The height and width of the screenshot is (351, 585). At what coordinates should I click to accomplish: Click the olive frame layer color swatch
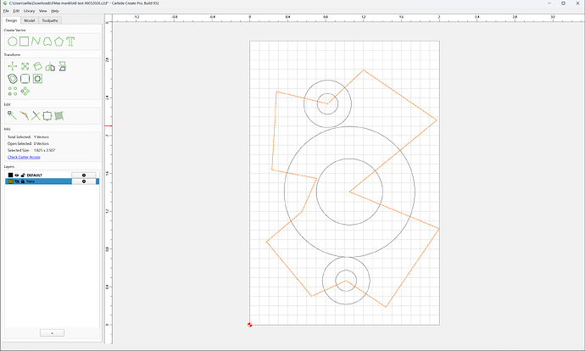click(10, 181)
